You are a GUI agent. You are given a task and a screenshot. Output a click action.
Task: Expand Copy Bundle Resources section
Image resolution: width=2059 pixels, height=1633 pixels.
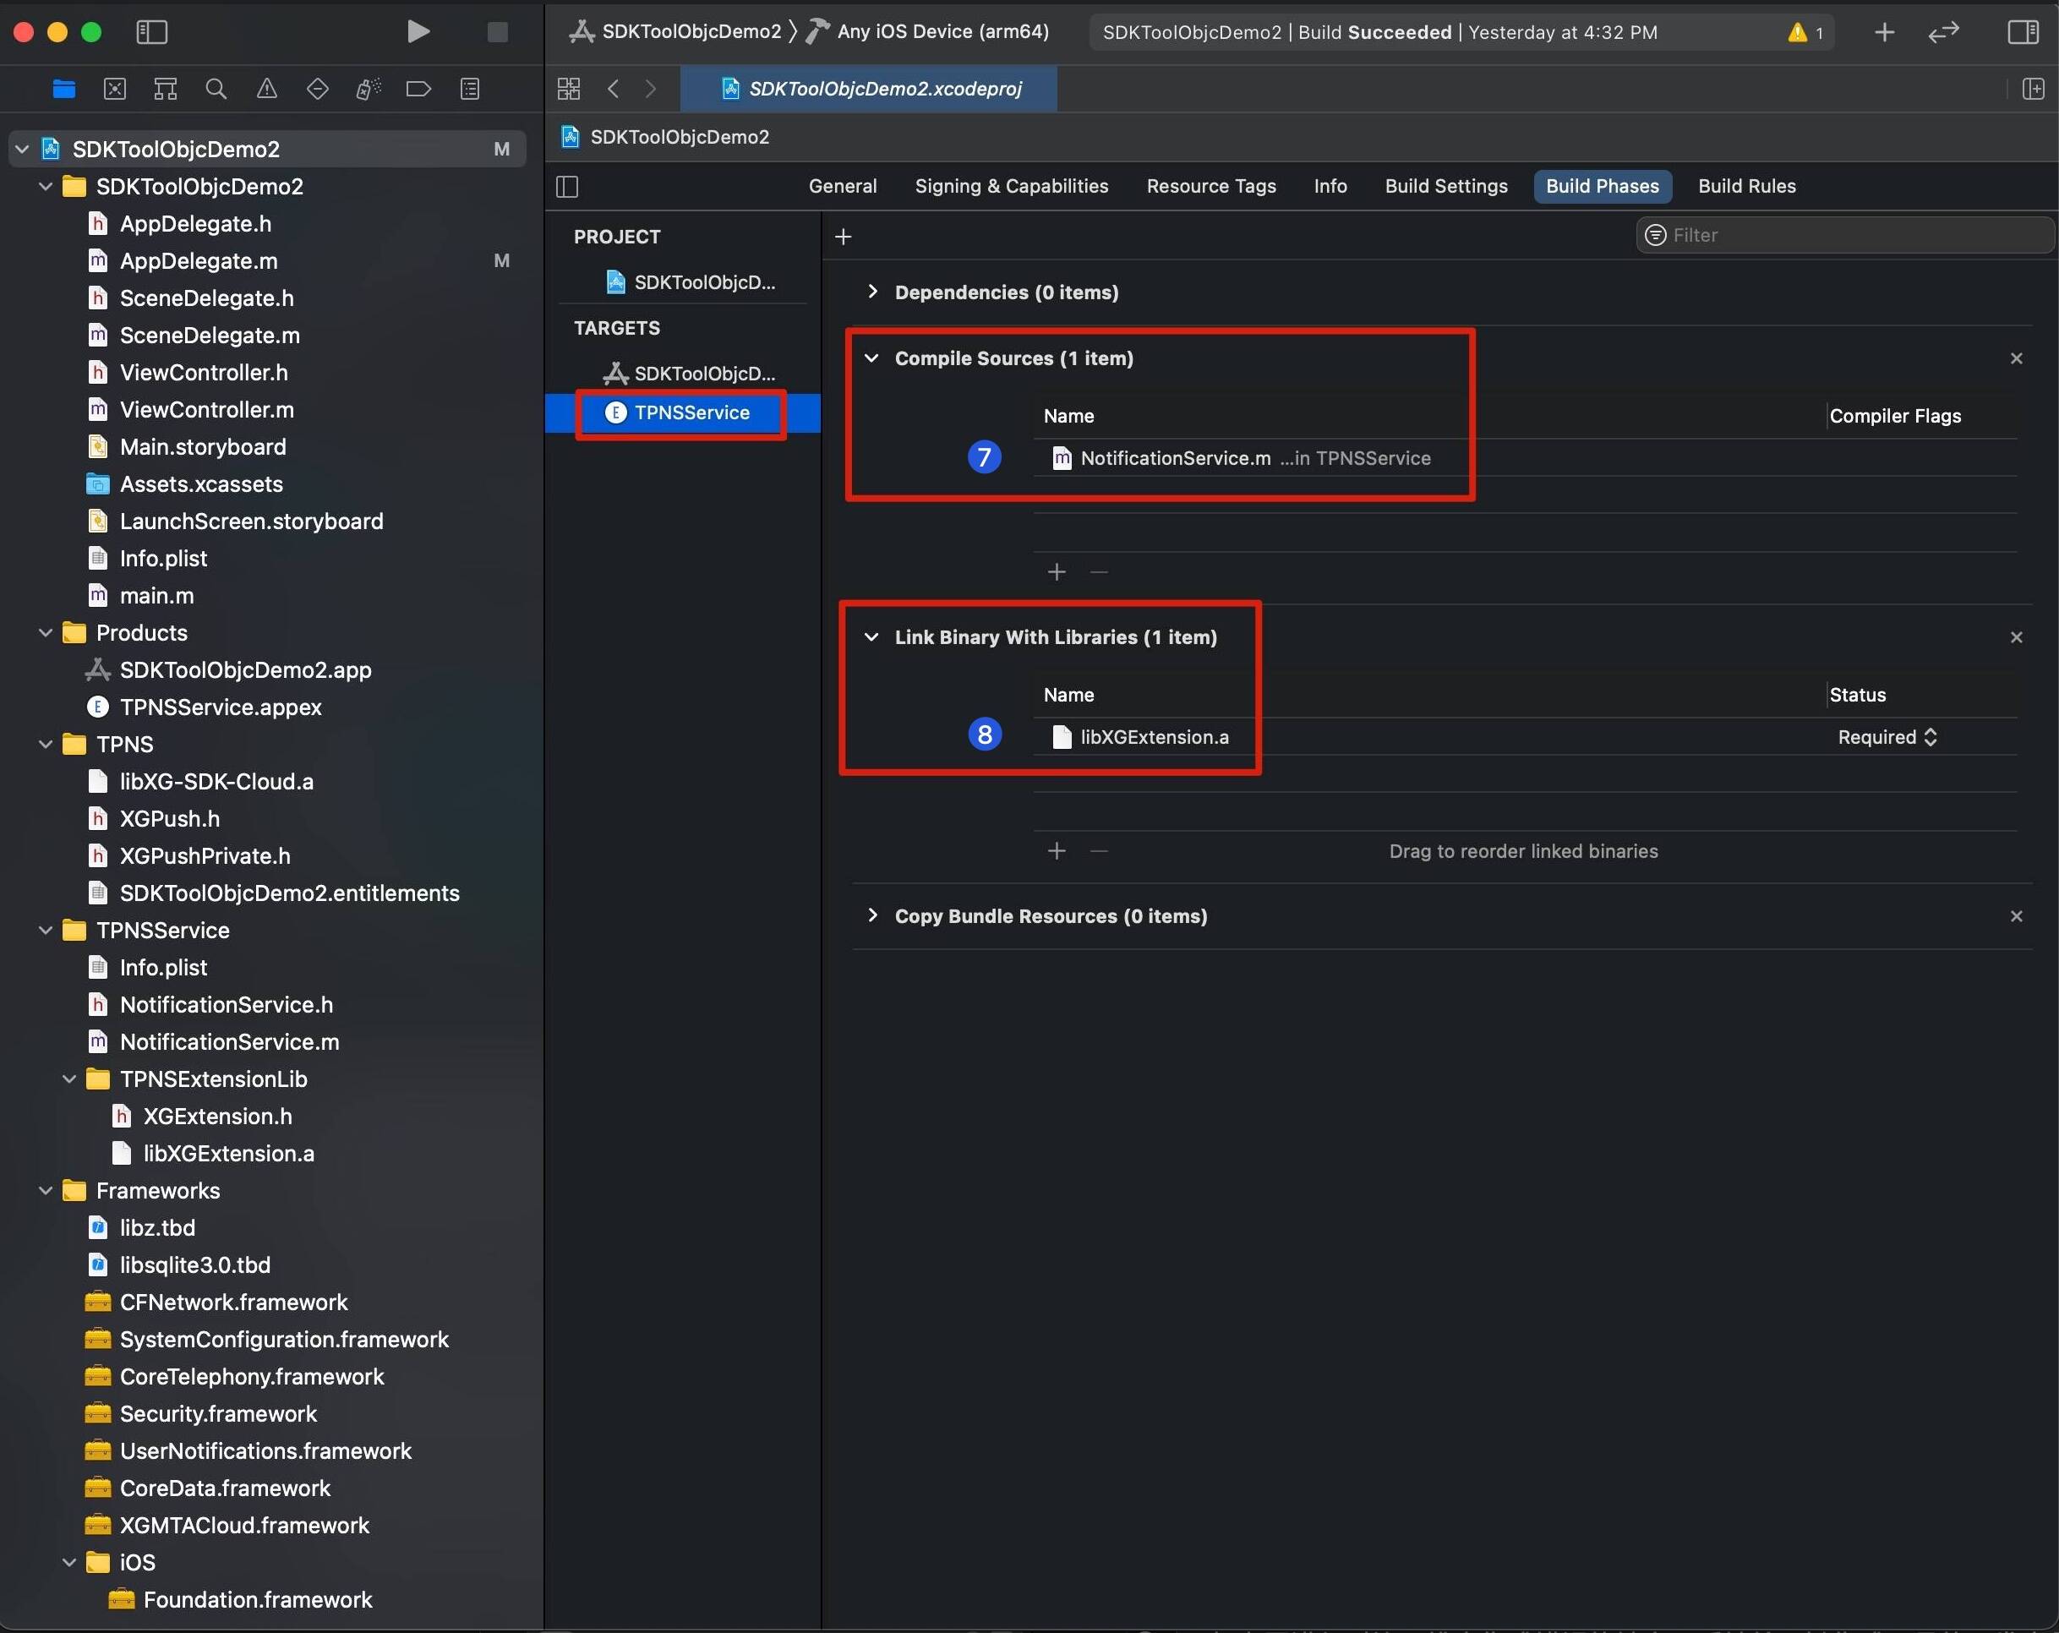[871, 915]
